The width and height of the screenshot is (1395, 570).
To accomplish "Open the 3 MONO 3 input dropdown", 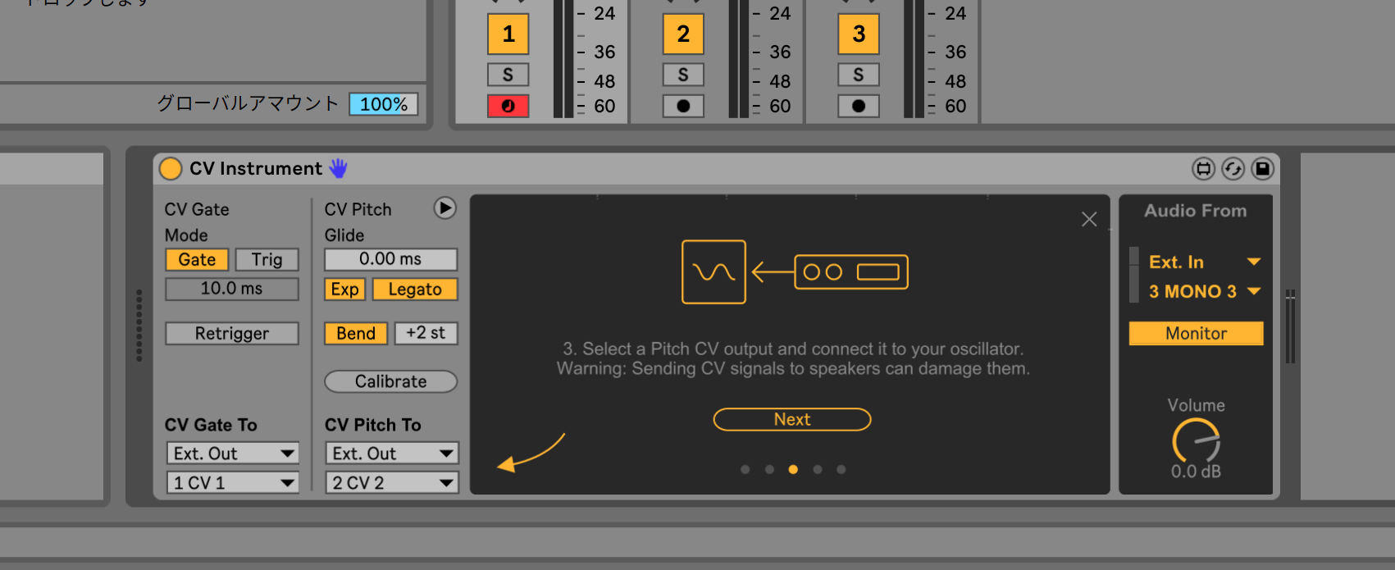I will coord(1203,292).
